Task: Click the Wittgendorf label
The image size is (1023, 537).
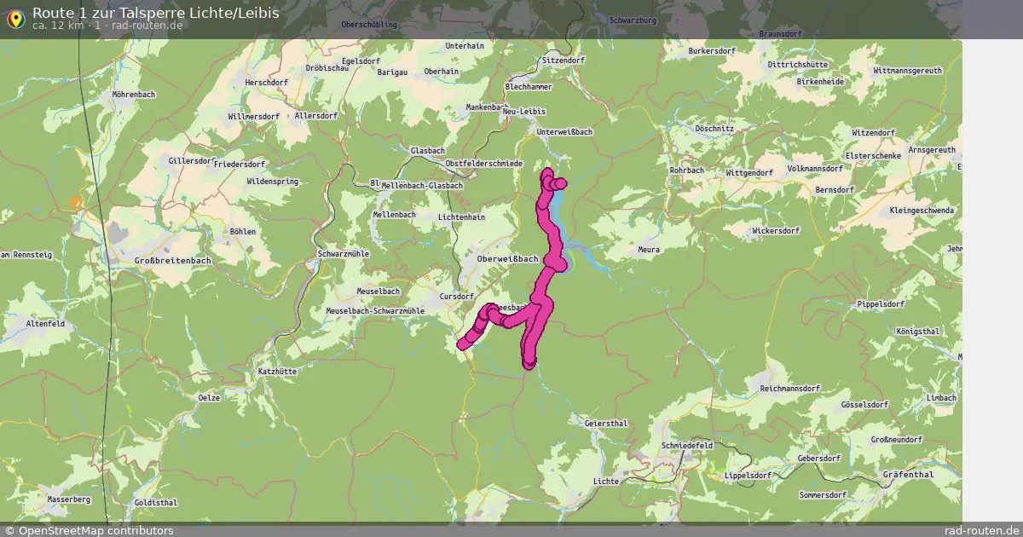Action: pyautogui.click(x=748, y=172)
